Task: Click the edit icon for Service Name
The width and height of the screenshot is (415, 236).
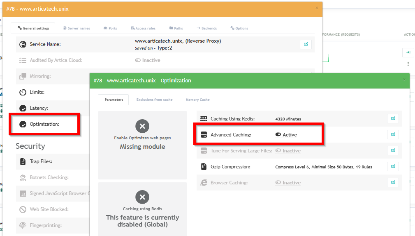Action: pos(306,44)
